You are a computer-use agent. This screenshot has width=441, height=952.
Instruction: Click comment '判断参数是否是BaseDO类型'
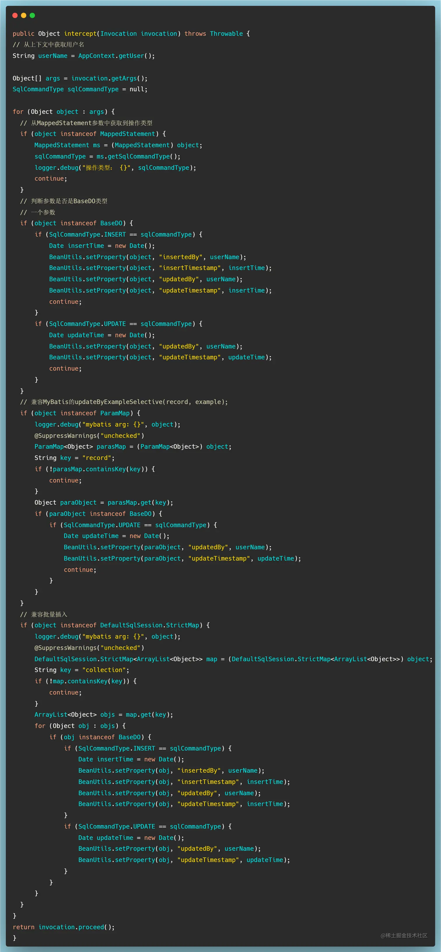tap(64, 201)
